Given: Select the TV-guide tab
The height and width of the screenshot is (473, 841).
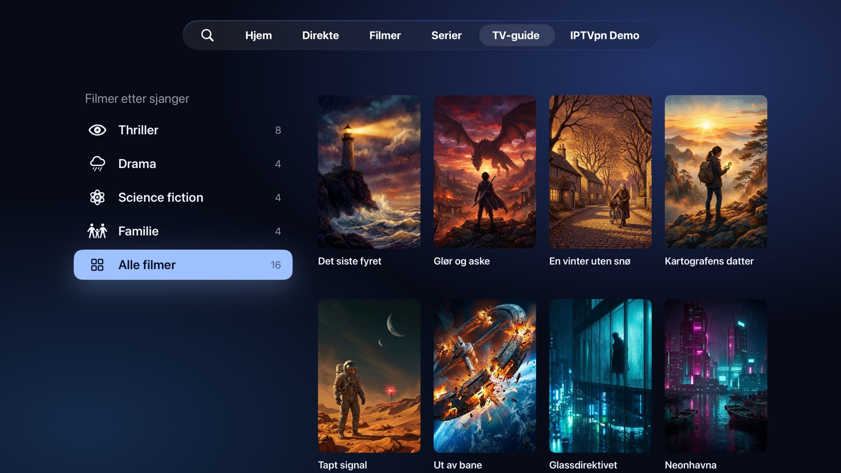Looking at the screenshot, I should [516, 35].
